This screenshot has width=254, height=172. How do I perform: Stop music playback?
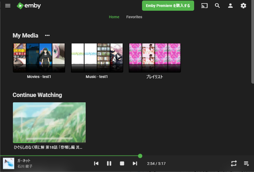click(122, 163)
